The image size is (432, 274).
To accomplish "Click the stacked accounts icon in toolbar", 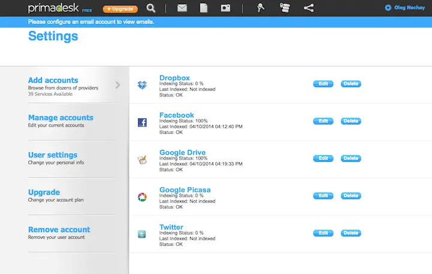I will 284,8.
